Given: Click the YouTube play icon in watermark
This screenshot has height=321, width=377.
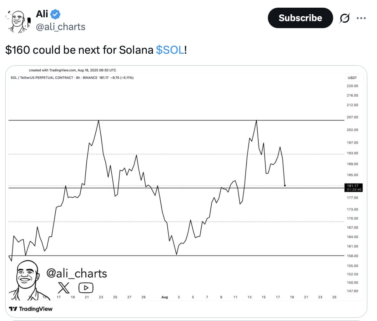Looking at the screenshot, I should point(86,288).
